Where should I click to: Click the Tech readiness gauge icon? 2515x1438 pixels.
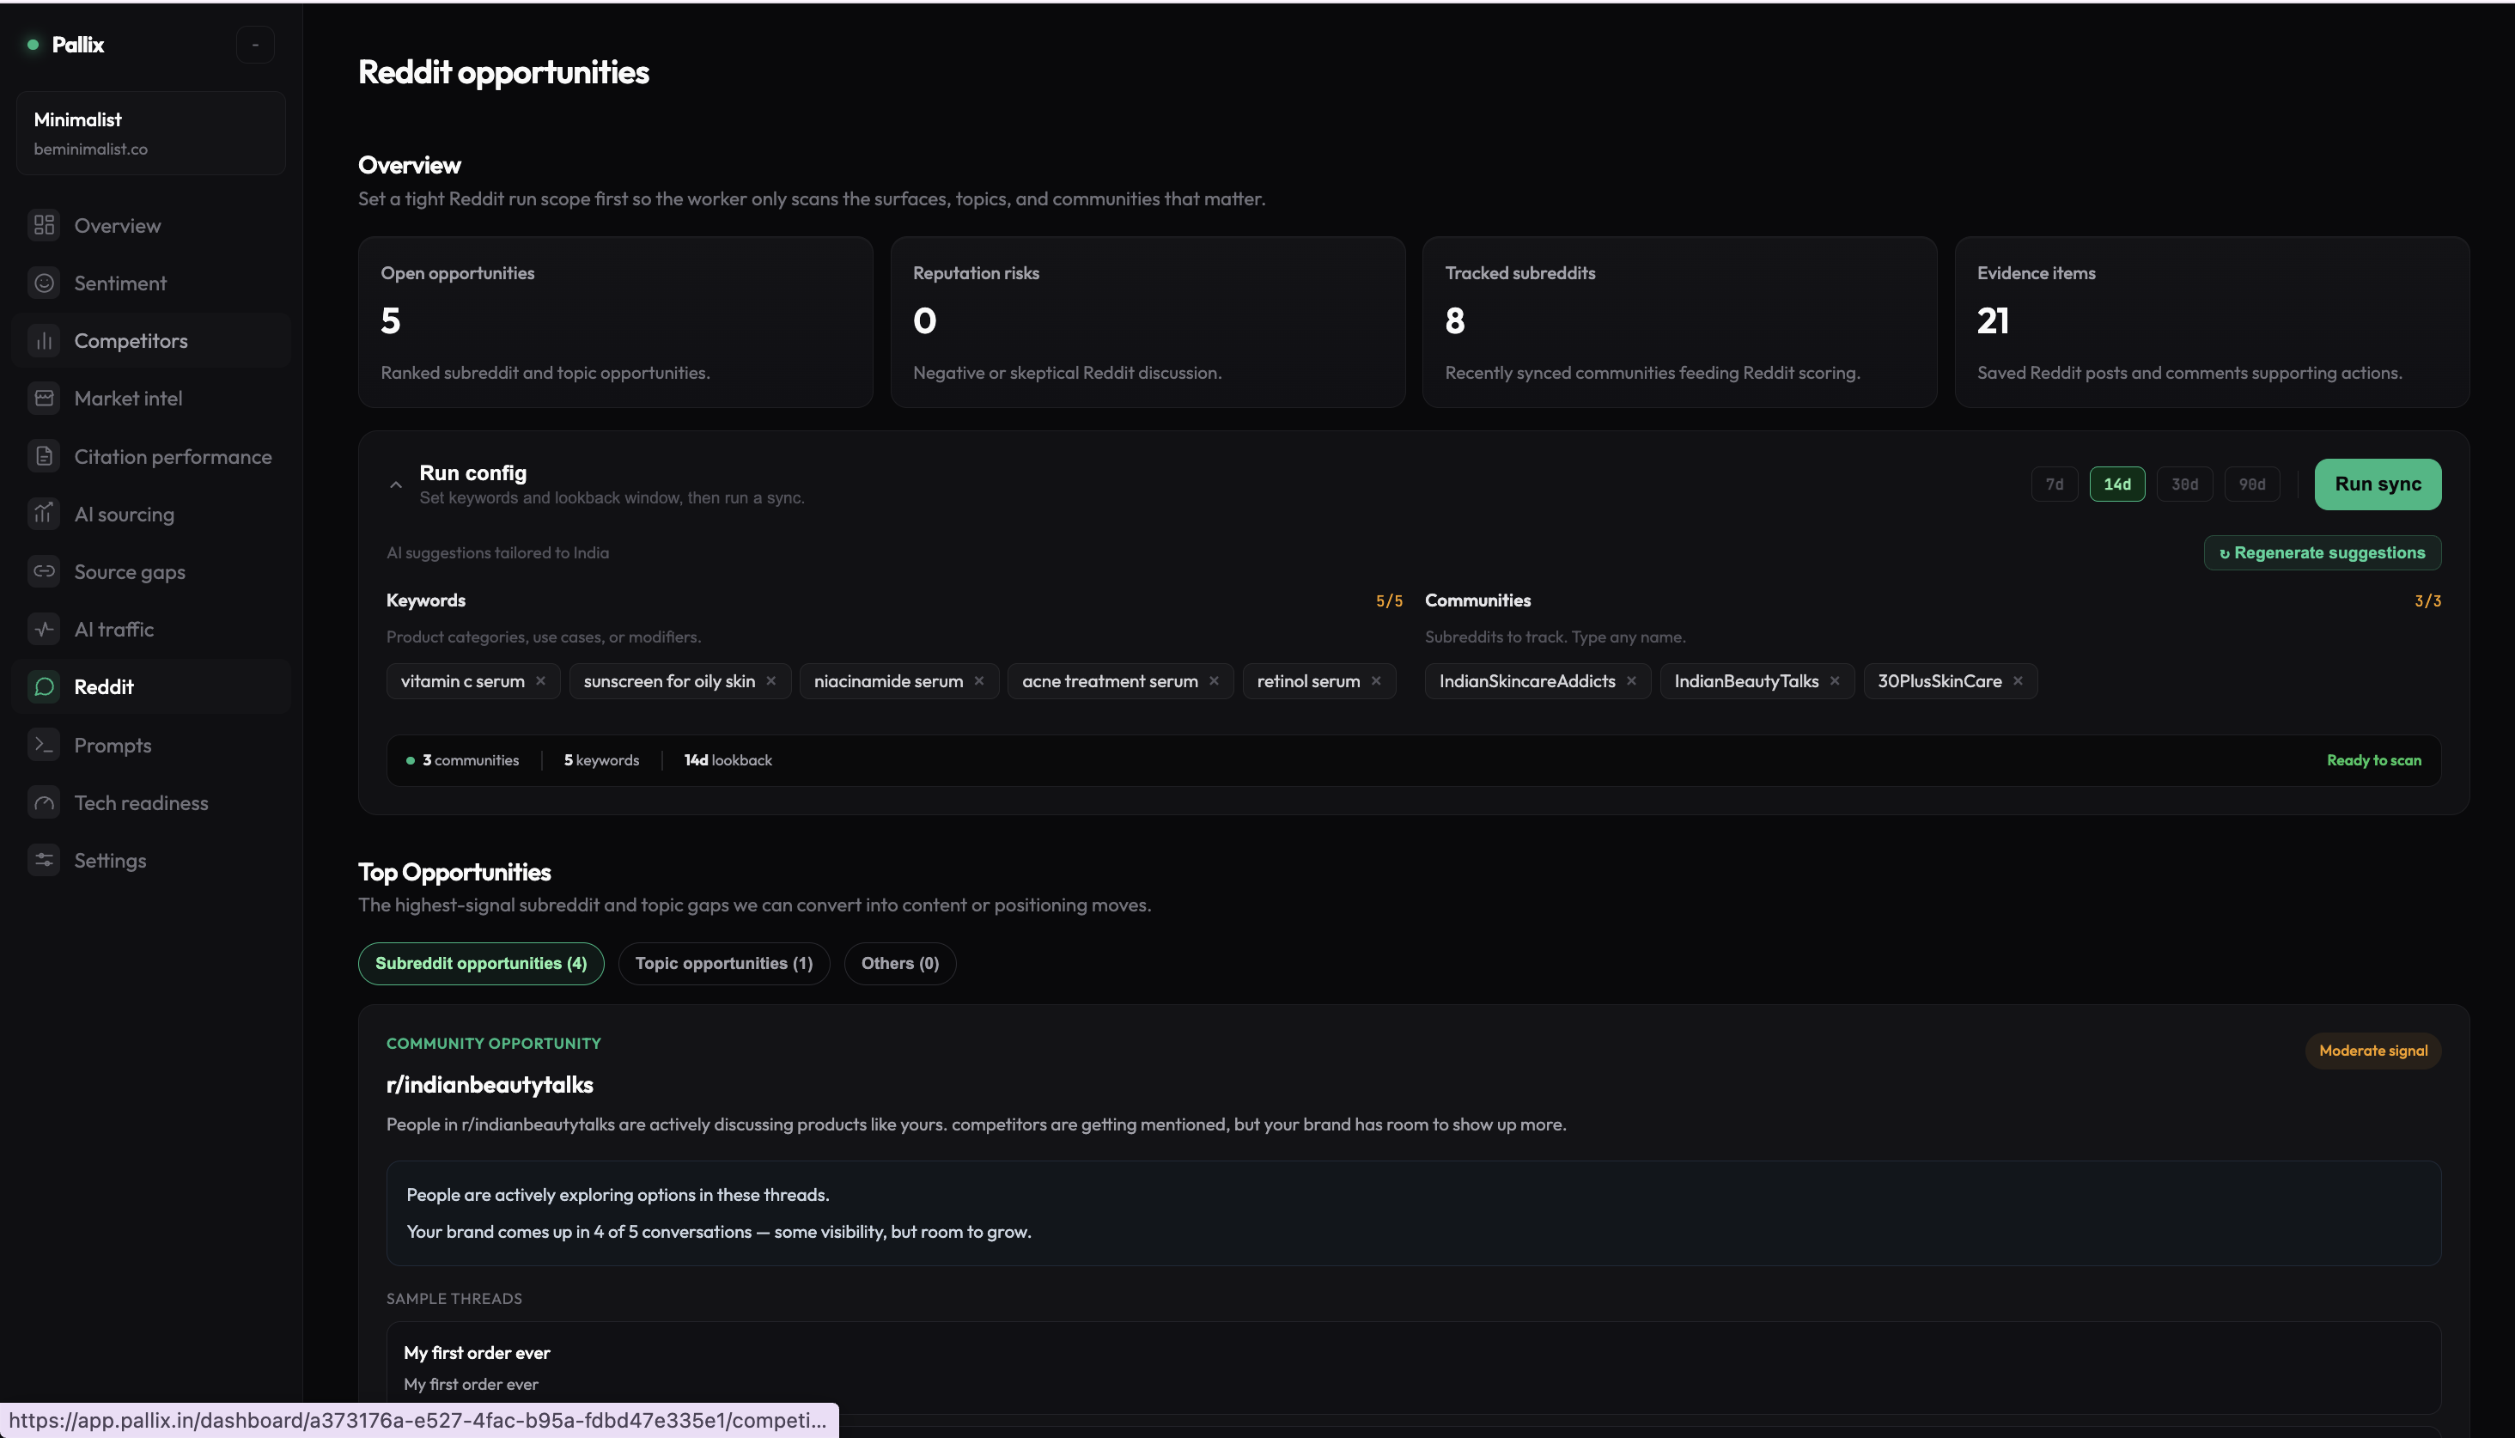[x=45, y=802]
